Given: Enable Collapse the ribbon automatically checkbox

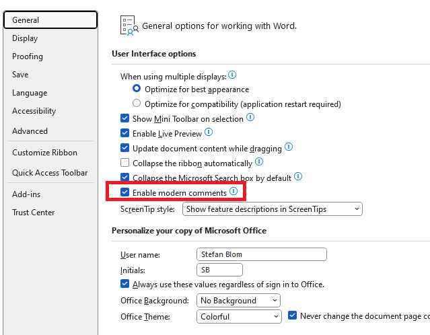Looking at the screenshot, I should pyautogui.click(x=124, y=163).
